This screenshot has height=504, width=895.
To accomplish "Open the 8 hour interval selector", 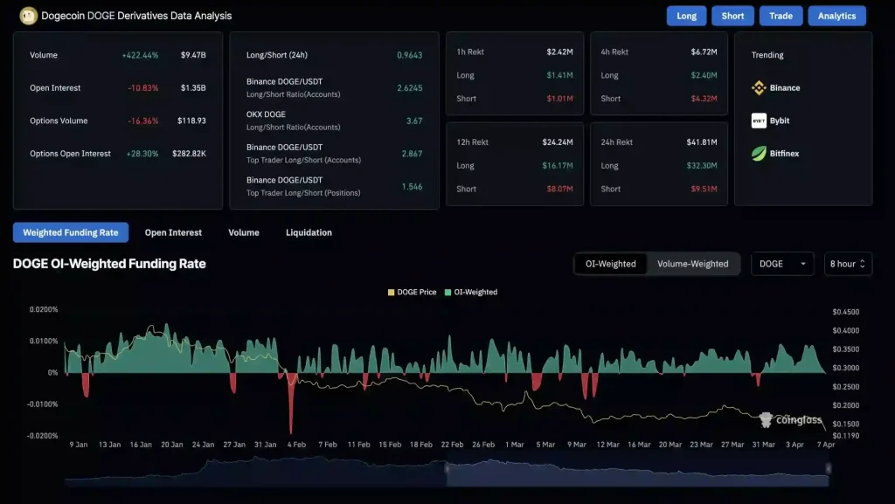I will pos(848,264).
